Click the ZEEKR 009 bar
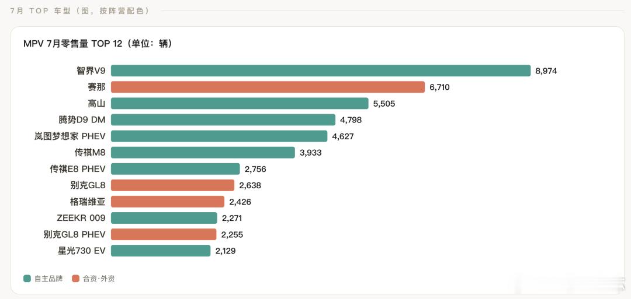The image size is (631, 299). 164,218
